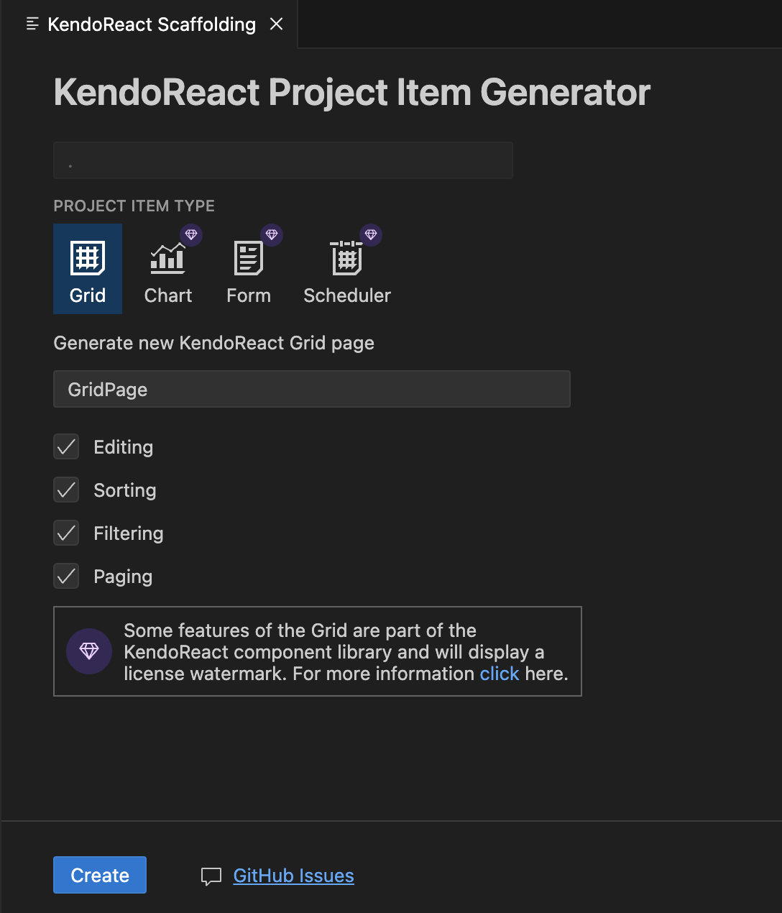This screenshot has height=913, width=782.
Task: Toggle the Sorting checkbox
Action: click(x=66, y=490)
